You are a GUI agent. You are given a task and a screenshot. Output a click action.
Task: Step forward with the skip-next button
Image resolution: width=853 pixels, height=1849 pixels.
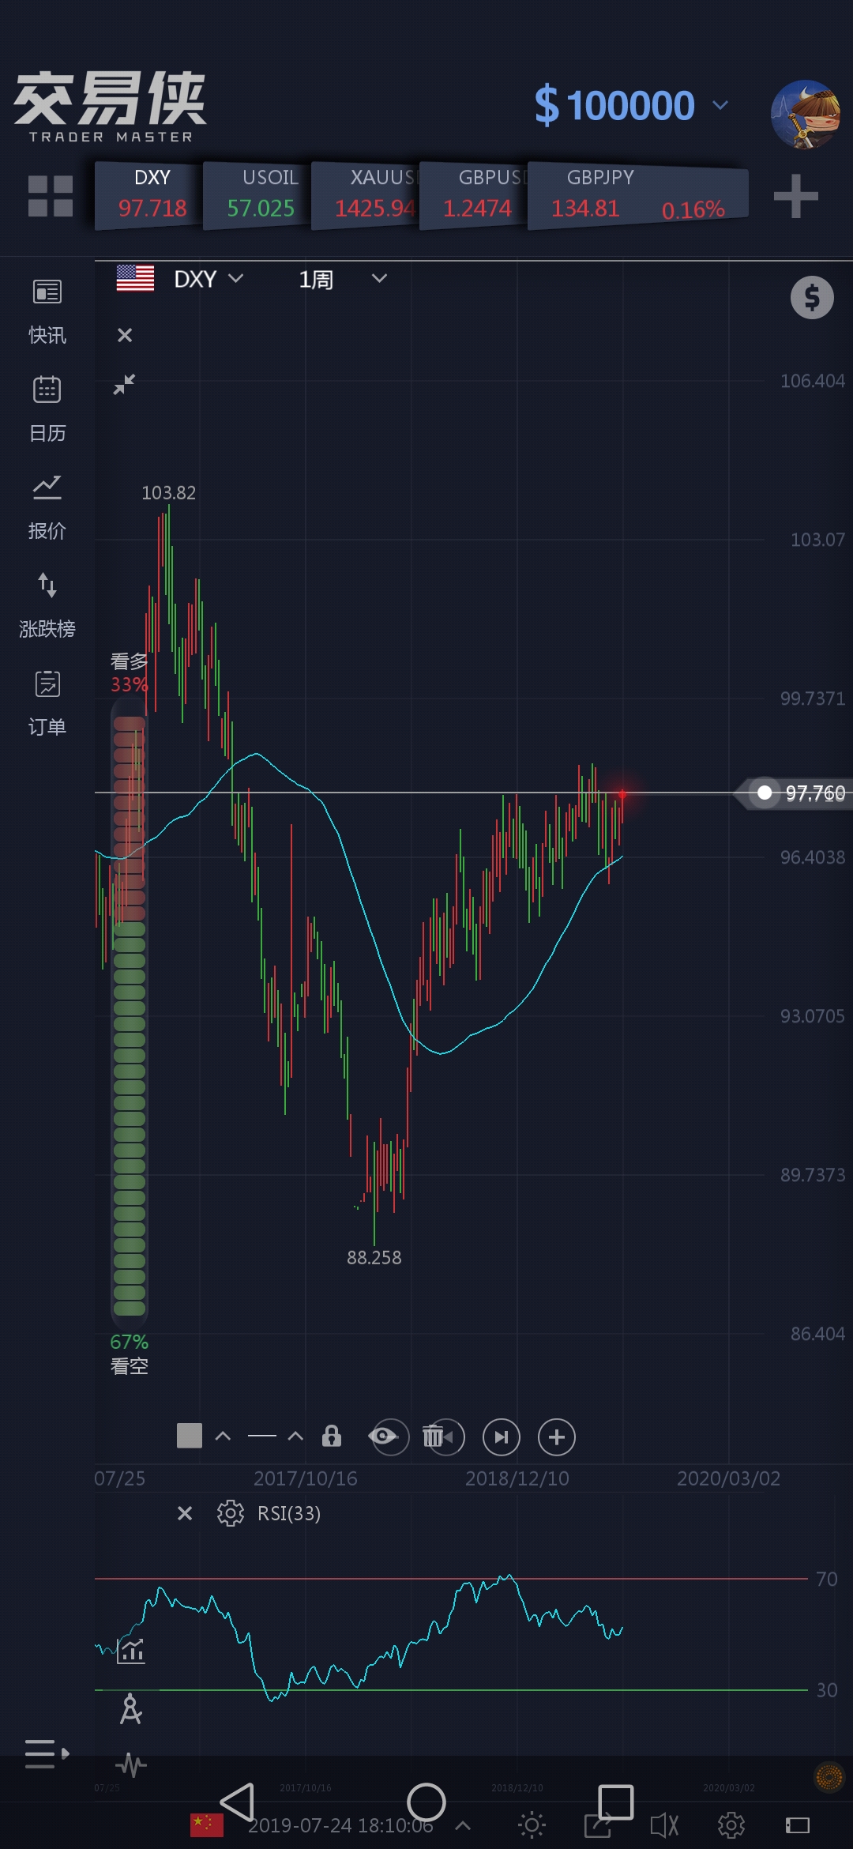point(502,1437)
